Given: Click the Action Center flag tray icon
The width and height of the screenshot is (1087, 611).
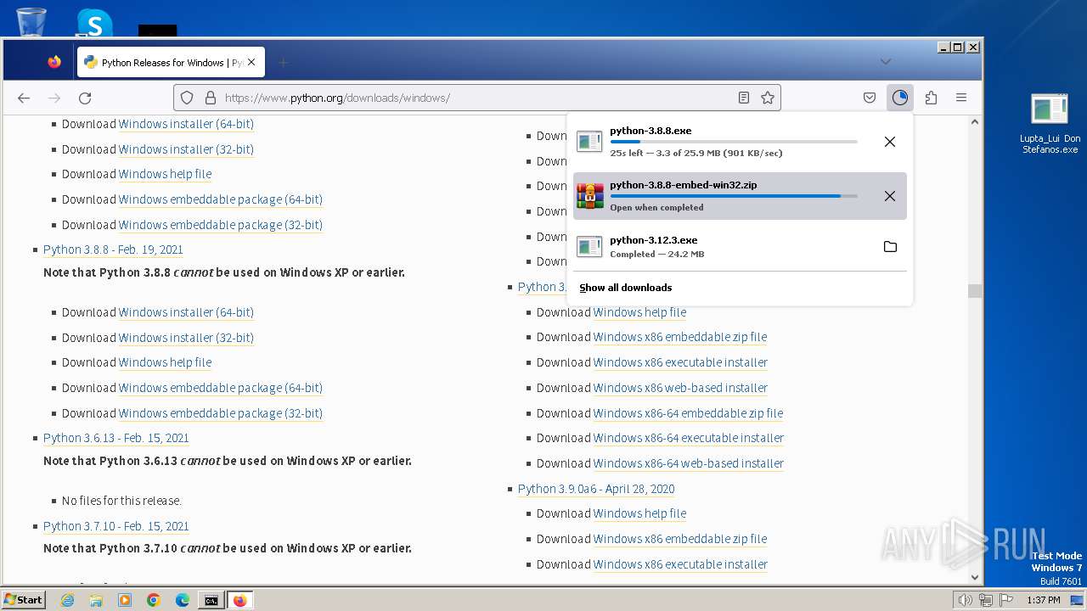Looking at the screenshot, I should (x=1006, y=600).
